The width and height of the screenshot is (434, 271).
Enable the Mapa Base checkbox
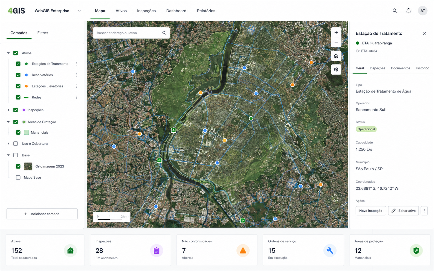coord(18,177)
